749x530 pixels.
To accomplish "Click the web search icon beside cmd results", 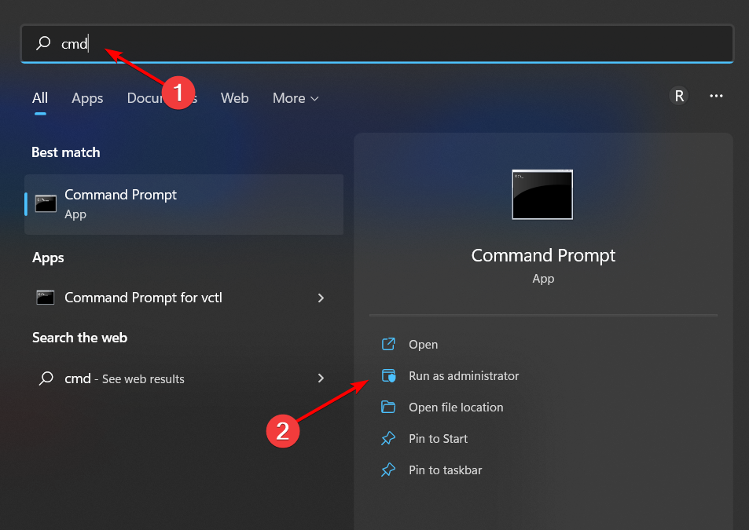I will coord(47,378).
